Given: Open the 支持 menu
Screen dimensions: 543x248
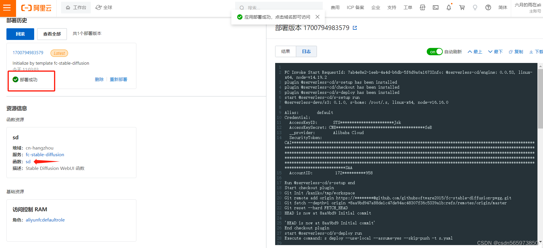Looking at the screenshot, I should [392, 8].
